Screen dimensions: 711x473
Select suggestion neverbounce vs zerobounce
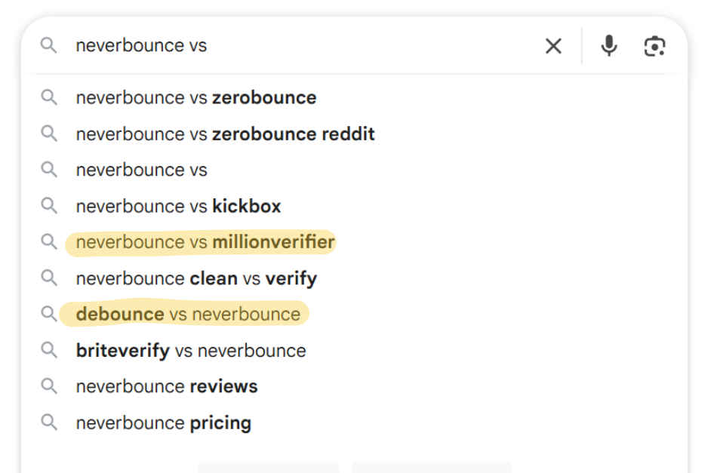[x=196, y=97]
